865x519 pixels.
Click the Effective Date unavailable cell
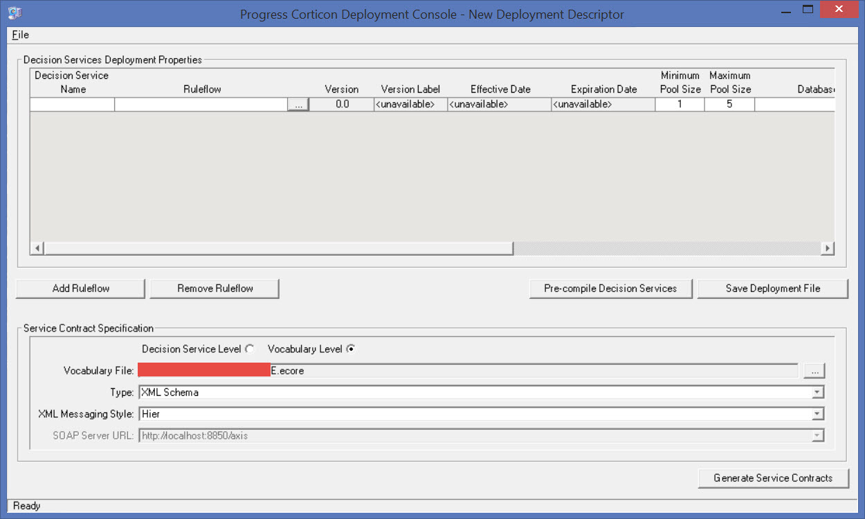click(x=500, y=104)
